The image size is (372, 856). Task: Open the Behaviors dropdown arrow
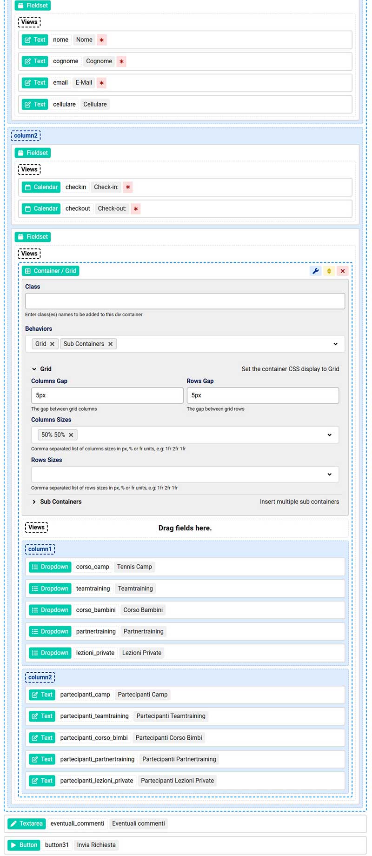point(335,344)
